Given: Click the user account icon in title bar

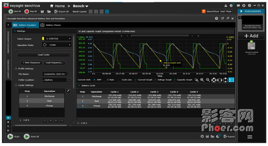Looking at the screenshot, I should tap(226, 6).
